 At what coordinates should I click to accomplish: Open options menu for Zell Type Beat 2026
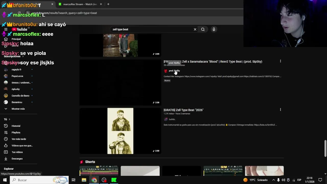tap(281, 110)
